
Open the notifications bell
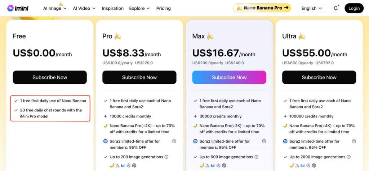(335, 8)
